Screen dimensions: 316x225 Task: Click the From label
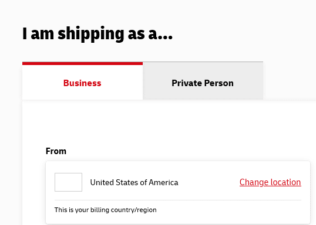tap(56, 151)
